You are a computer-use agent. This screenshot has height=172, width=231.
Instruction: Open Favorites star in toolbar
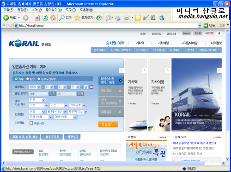tap(77, 18)
